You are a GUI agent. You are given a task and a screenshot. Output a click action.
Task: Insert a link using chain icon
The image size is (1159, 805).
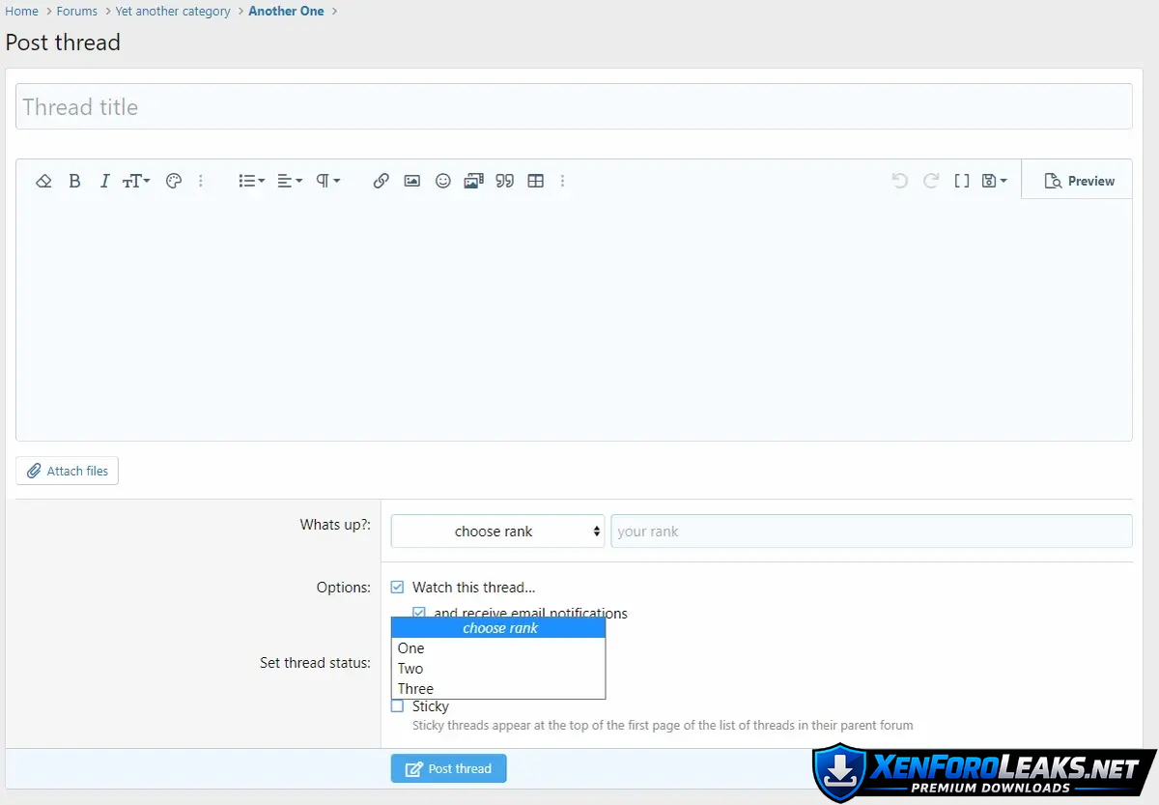[x=382, y=181]
